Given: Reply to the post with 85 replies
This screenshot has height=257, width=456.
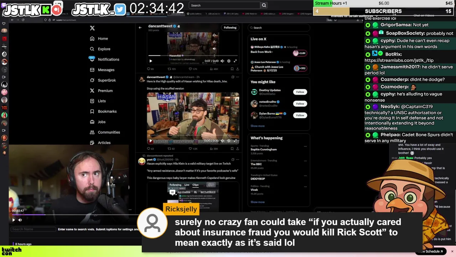Looking at the screenshot, I should click(x=150, y=69).
